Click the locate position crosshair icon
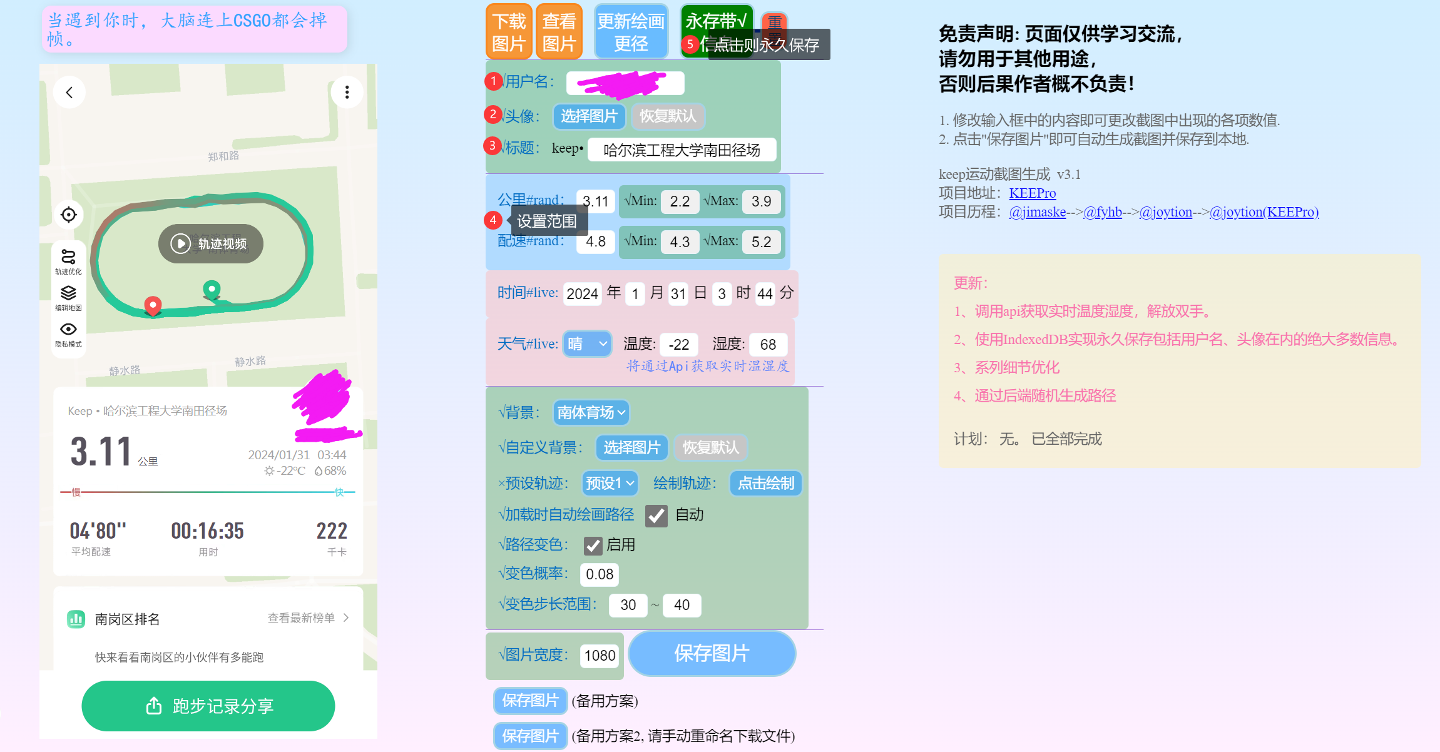Image resolution: width=1440 pixels, height=752 pixels. tap(68, 214)
